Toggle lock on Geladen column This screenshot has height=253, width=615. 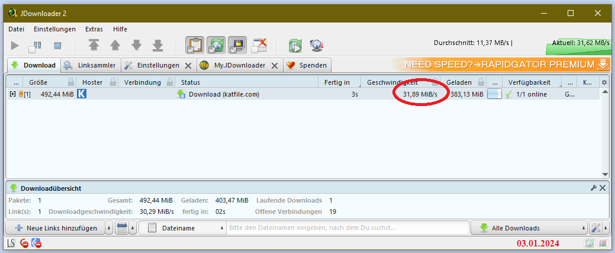tap(481, 82)
